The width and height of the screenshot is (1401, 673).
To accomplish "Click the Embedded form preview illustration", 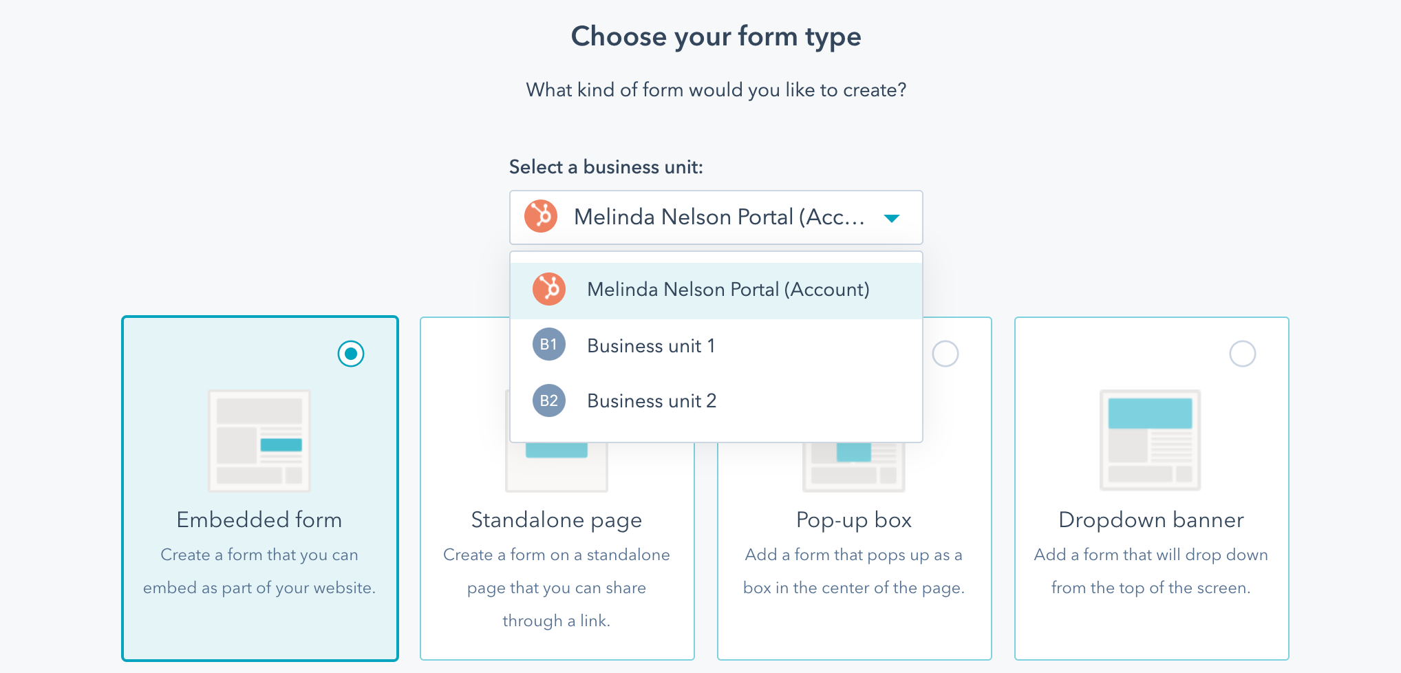I will [259, 440].
